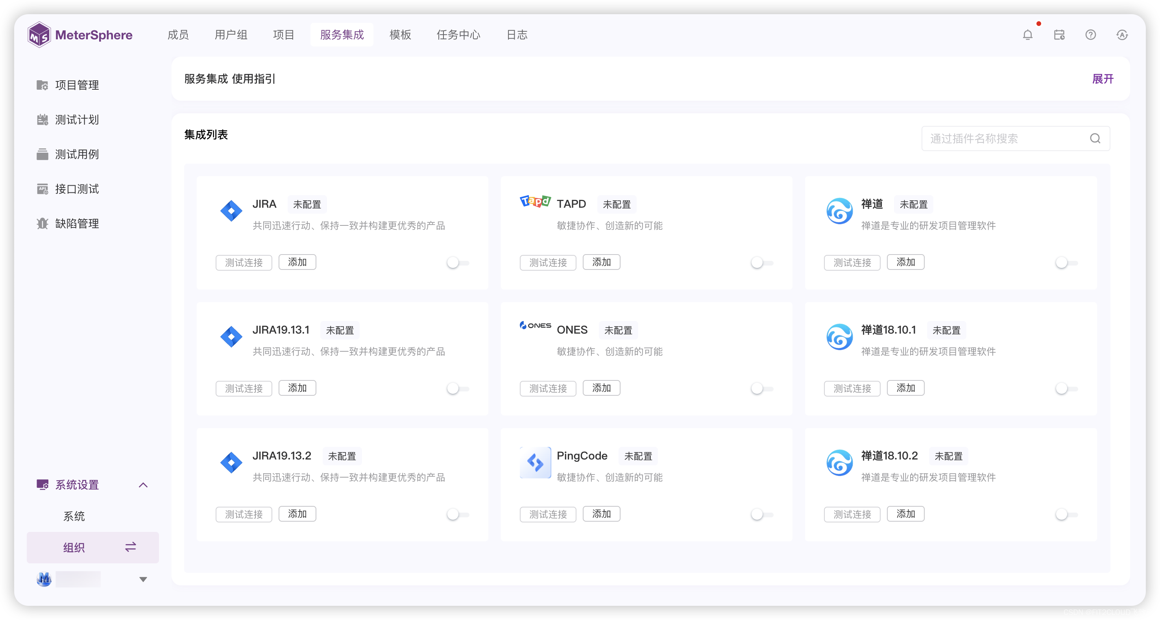
Task: Enable the JIRA19.13.2 integration switch
Action: 458,514
